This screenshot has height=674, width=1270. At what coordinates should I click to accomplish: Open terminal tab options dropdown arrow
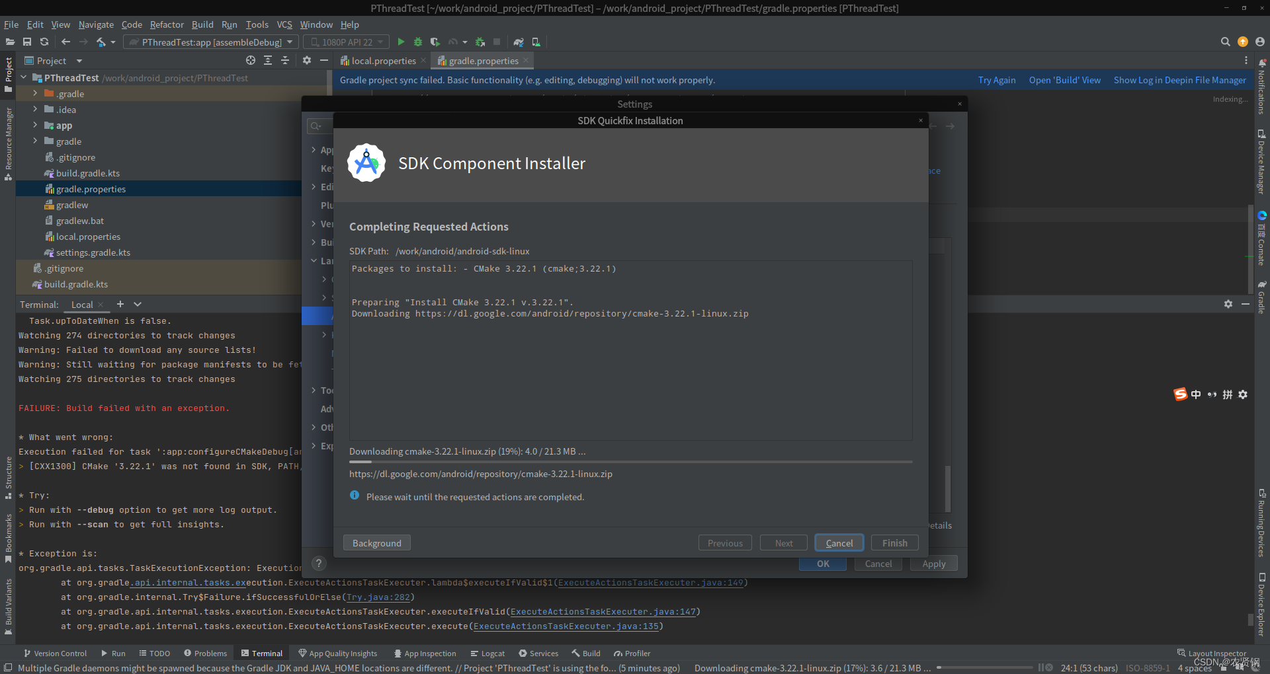pos(138,304)
